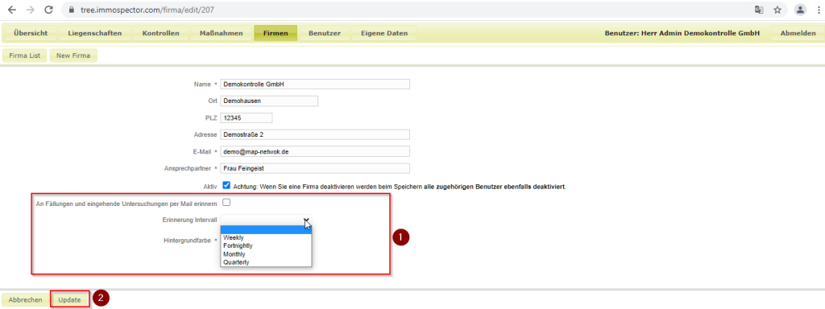
Task: Click the Achtung deactivation warning text
Action: [x=400, y=186]
